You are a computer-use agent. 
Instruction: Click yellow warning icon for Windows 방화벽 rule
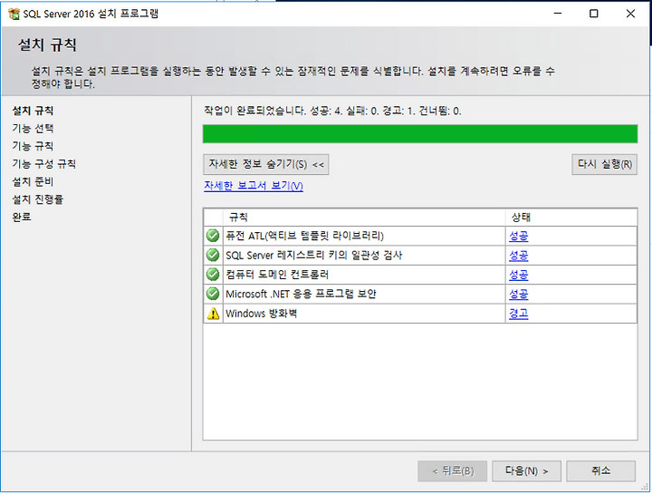[x=213, y=314]
